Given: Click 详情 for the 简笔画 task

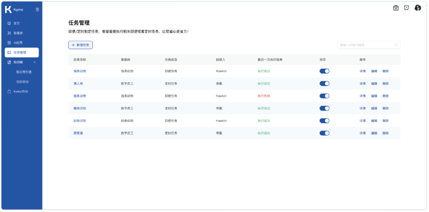Looking at the screenshot, I should [363, 133].
